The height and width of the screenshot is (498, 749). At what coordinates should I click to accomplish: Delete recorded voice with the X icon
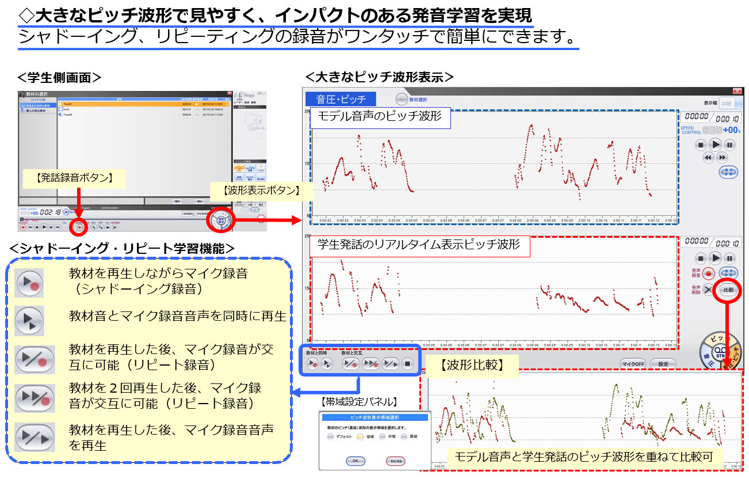pos(709,290)
